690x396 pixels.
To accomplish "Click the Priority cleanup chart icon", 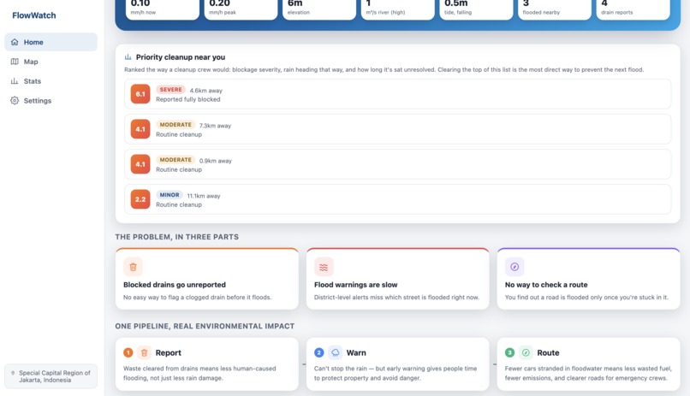I will point(128,57).
